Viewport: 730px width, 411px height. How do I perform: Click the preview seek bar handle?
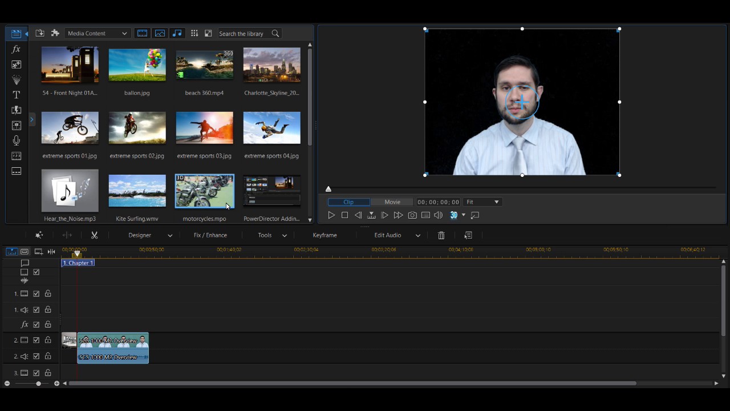tap(328, 189)
